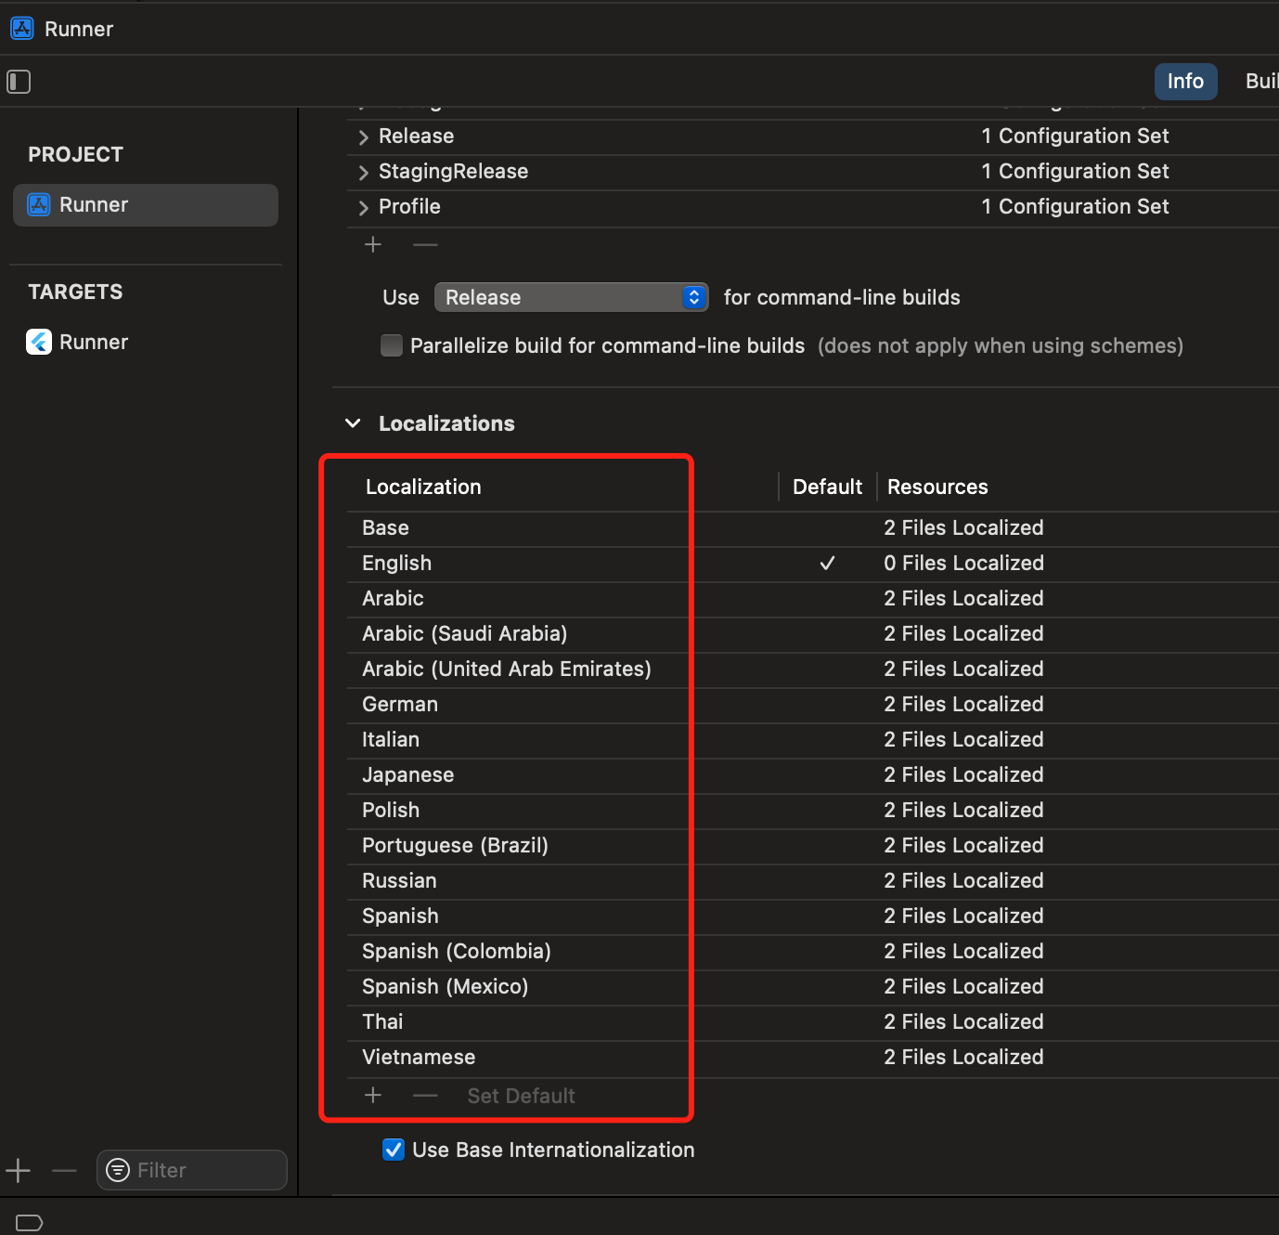Uncheck Use Base Internationalization

coord(394,1150)
